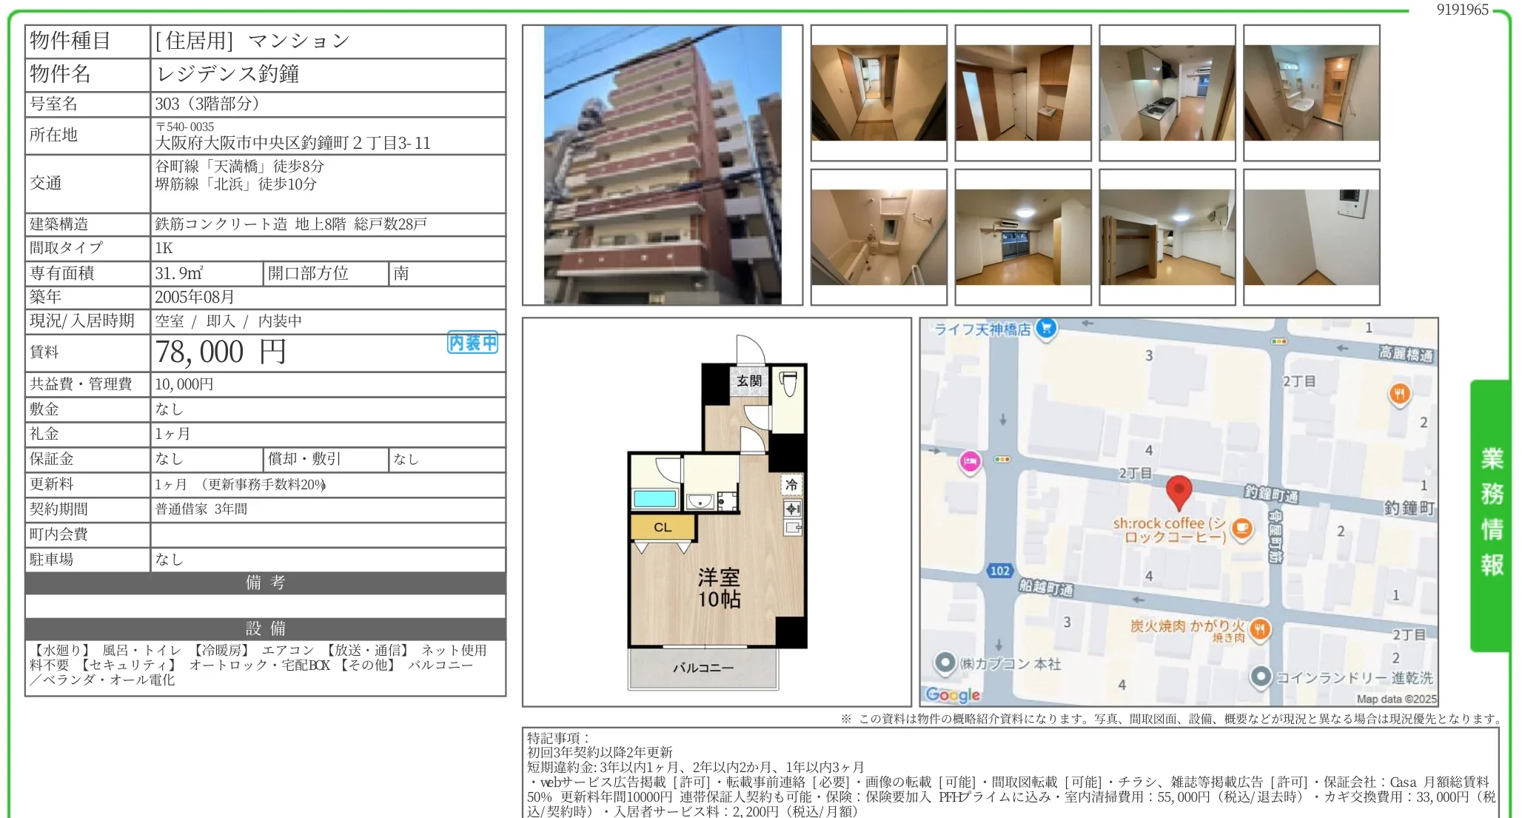Click the pink hotel marker on map
1522x818 pixels.
click(970, 462)
